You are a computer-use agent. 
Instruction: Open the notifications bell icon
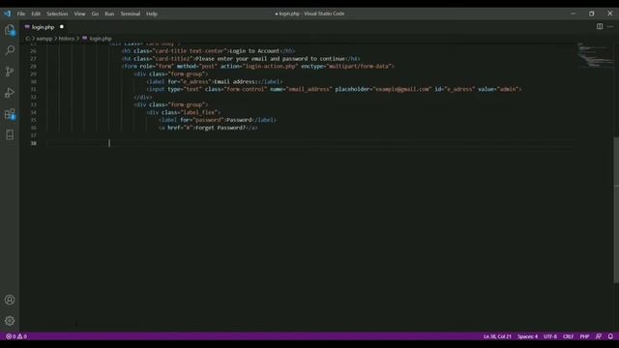pos(610,336)
